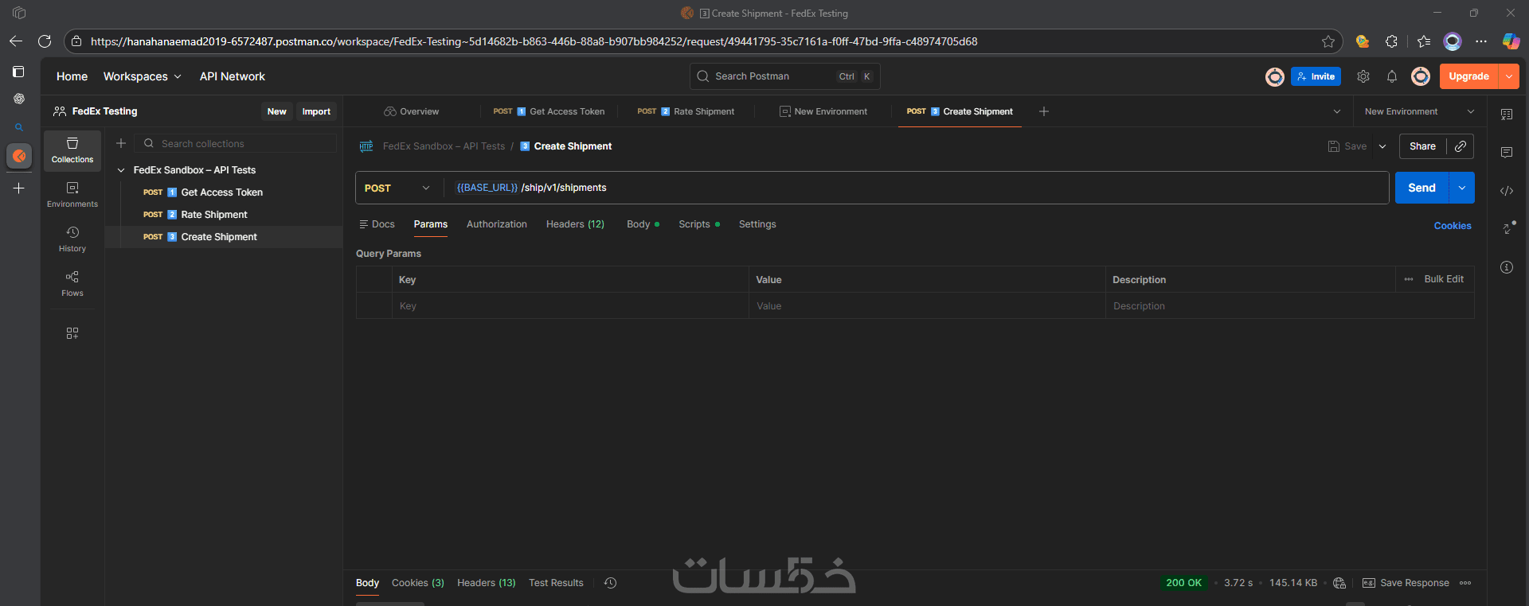Open the request Settings tab

click(757, 224)
